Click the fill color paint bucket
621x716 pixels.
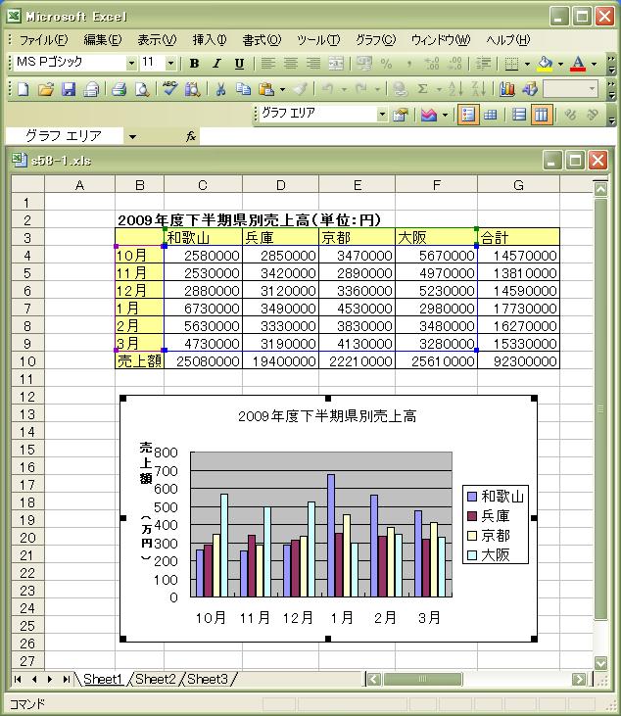click(546, 64)
